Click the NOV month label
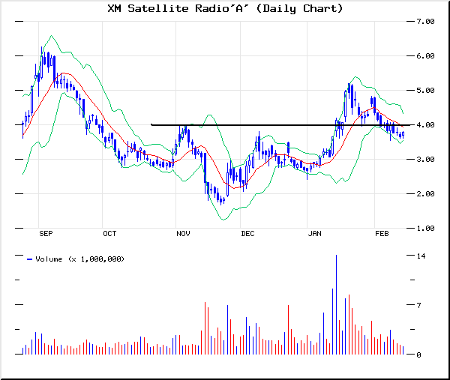 183,234
